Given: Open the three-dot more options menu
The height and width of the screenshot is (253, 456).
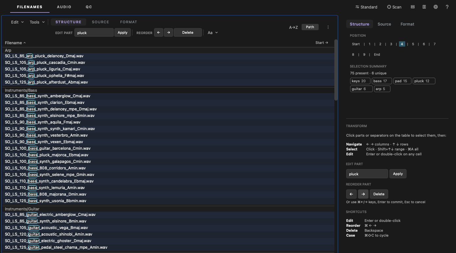Looking at the screenshot, I should pos(328,27).
